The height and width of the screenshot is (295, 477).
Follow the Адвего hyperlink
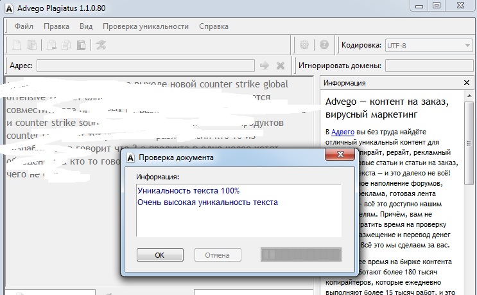[343, 132]
